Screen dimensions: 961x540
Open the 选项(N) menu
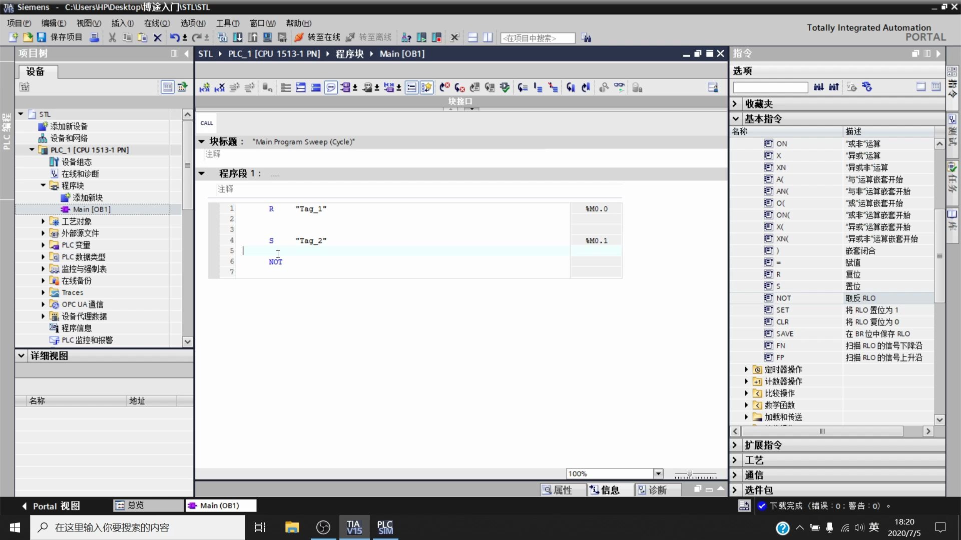pos(193,23)
